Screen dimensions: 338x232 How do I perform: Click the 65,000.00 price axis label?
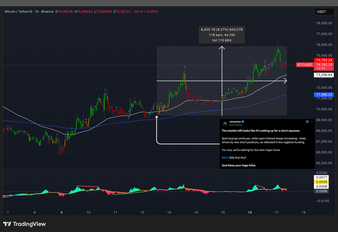click(325, 163)
